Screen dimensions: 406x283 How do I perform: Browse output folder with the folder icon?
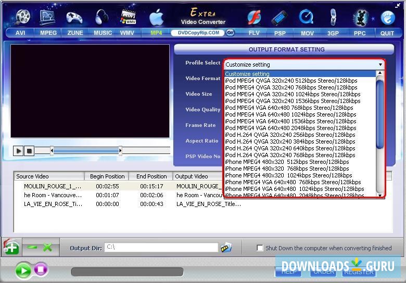(226, 248)
